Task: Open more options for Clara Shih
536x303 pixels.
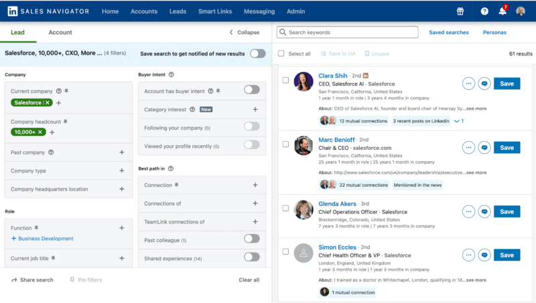Action: tap(468, 84)
